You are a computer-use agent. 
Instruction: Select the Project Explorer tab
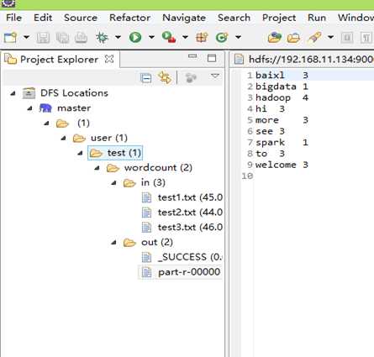click(60, 60)
